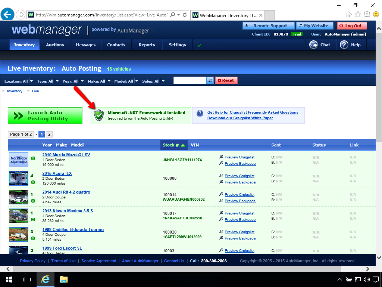Screen dimensions: 382x287
Task: Preview Craigslist for 2010 Mazda Mazda3
Action: pos(239,157)
